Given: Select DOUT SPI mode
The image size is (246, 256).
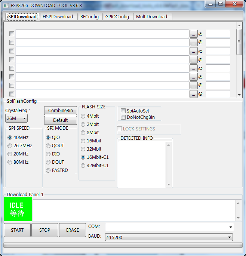Looking at the screenshot, I should pyautogui.click(x=55, y=162).
